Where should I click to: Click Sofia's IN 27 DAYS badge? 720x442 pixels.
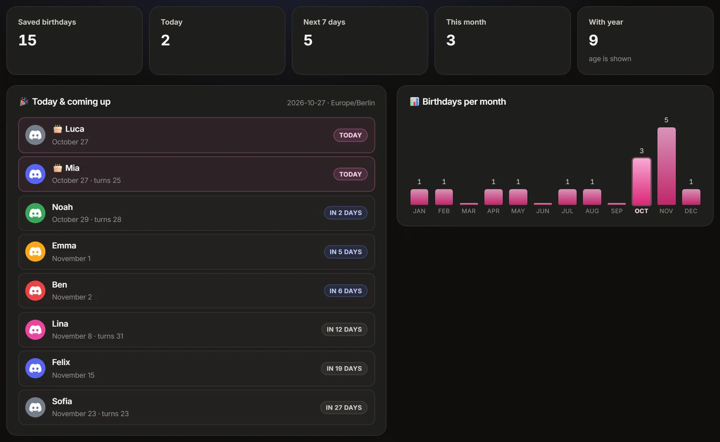[344, 407]
